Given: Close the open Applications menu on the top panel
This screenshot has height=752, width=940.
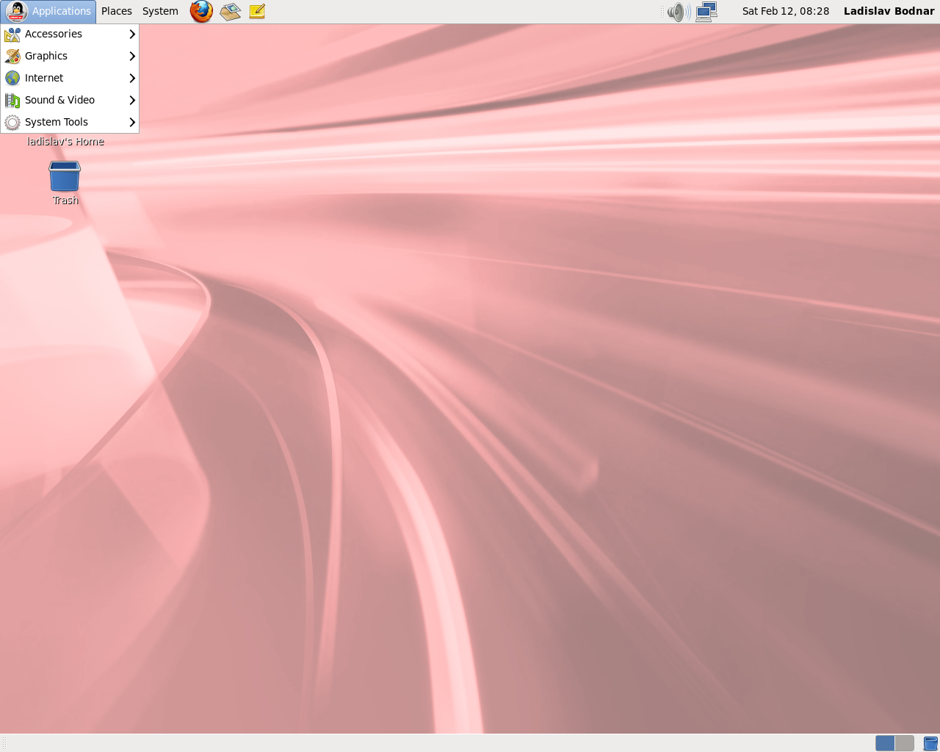Looking at the screenshot, I should tap(48, 11).
